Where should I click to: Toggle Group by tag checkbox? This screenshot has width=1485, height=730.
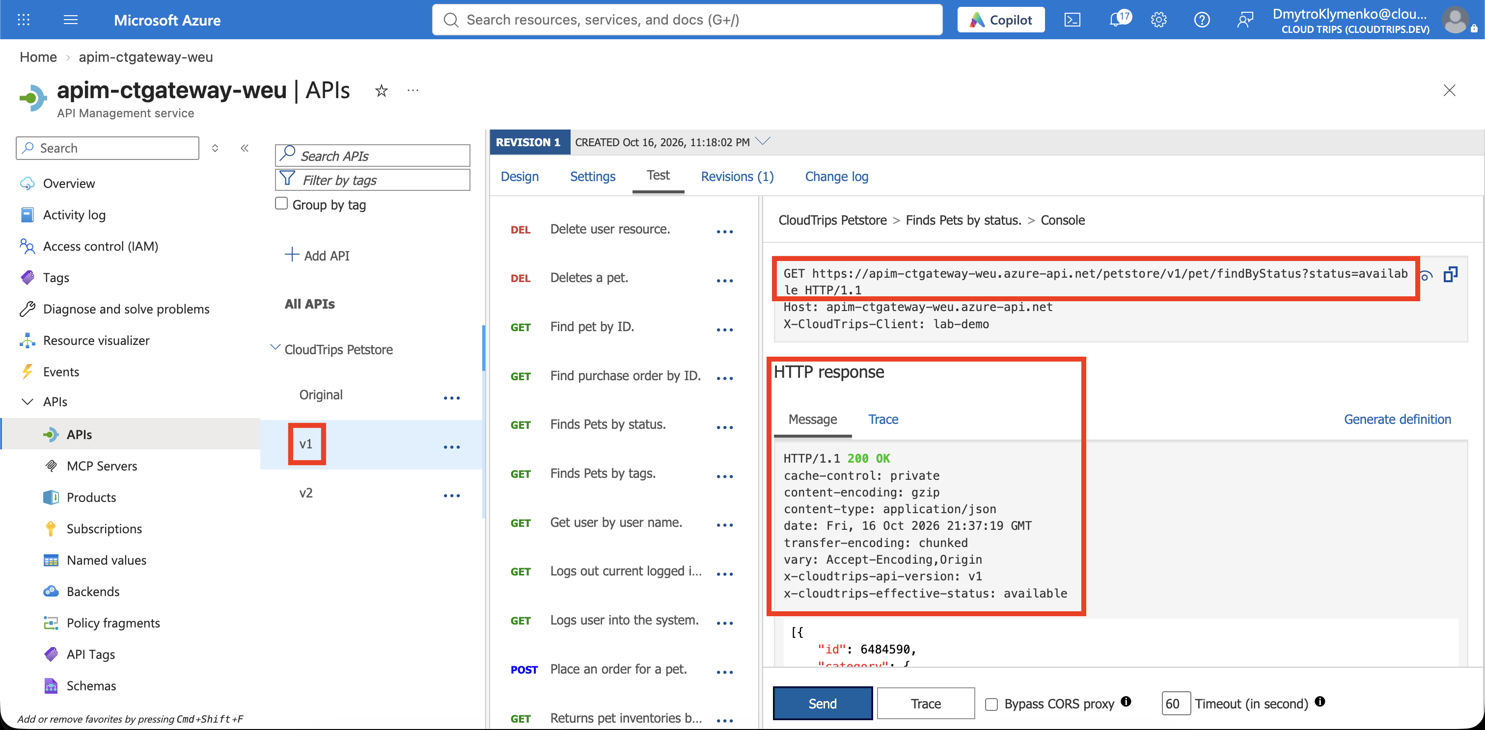(281, 204)
